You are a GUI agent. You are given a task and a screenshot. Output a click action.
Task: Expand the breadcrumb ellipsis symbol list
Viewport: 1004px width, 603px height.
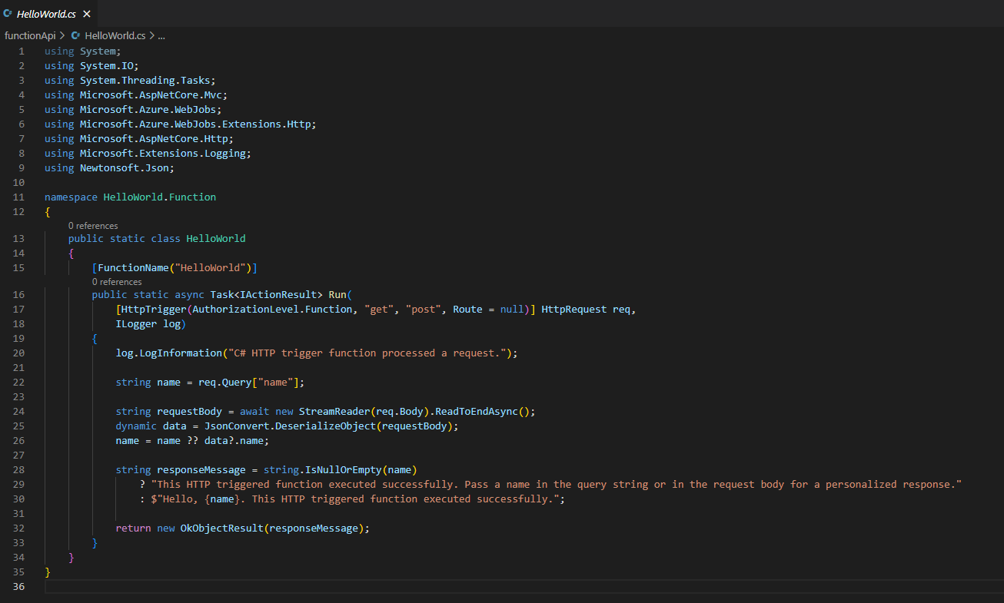click(x=161, y=35)
